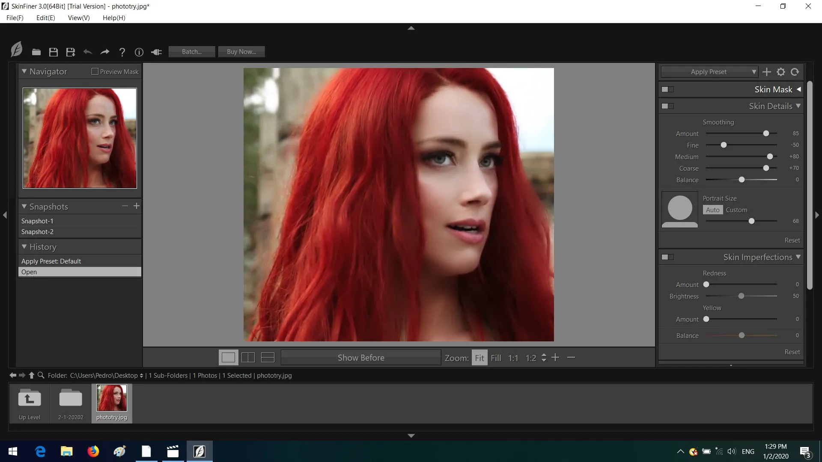This screenshot has height=462, width=822.
Task: Open the Apply Preset dropdown
Action: pyautogui.click(x=709, y=72)
